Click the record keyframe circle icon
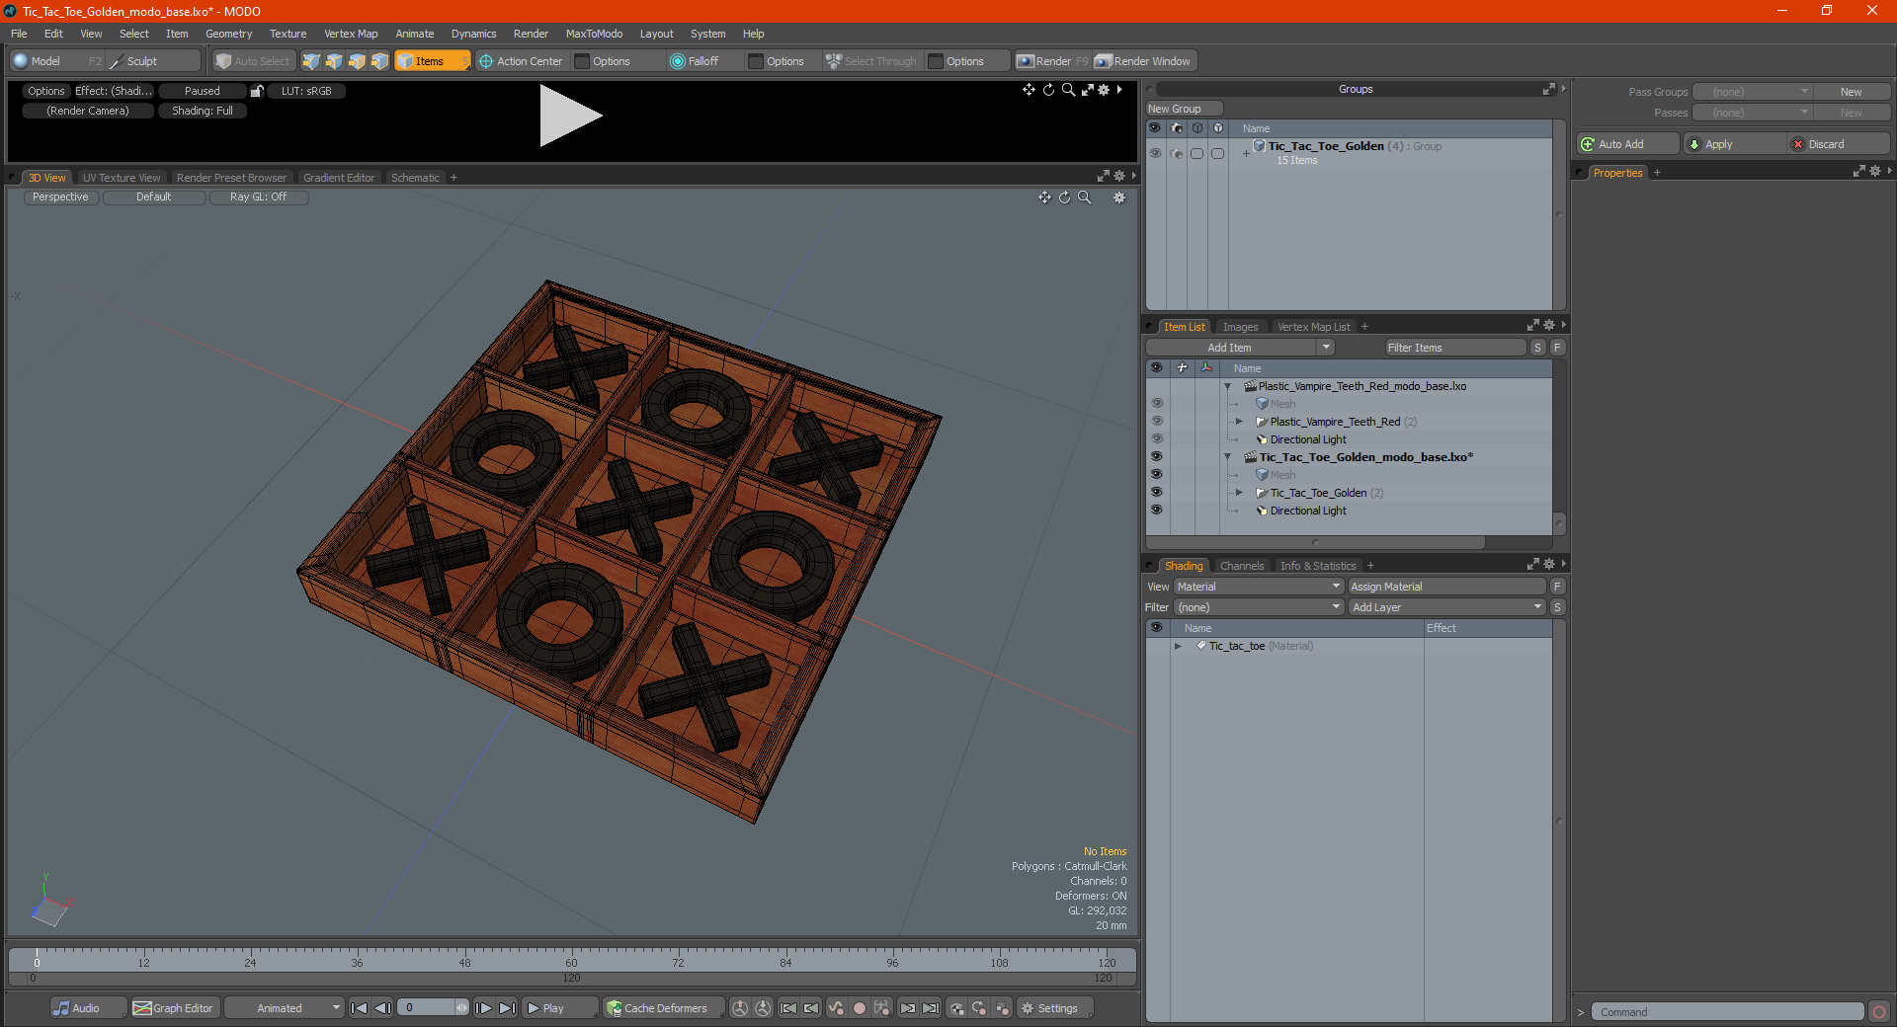The height and width of the screenshot is (1027, 1897). pyautogui.click(x=860, y=1008)
